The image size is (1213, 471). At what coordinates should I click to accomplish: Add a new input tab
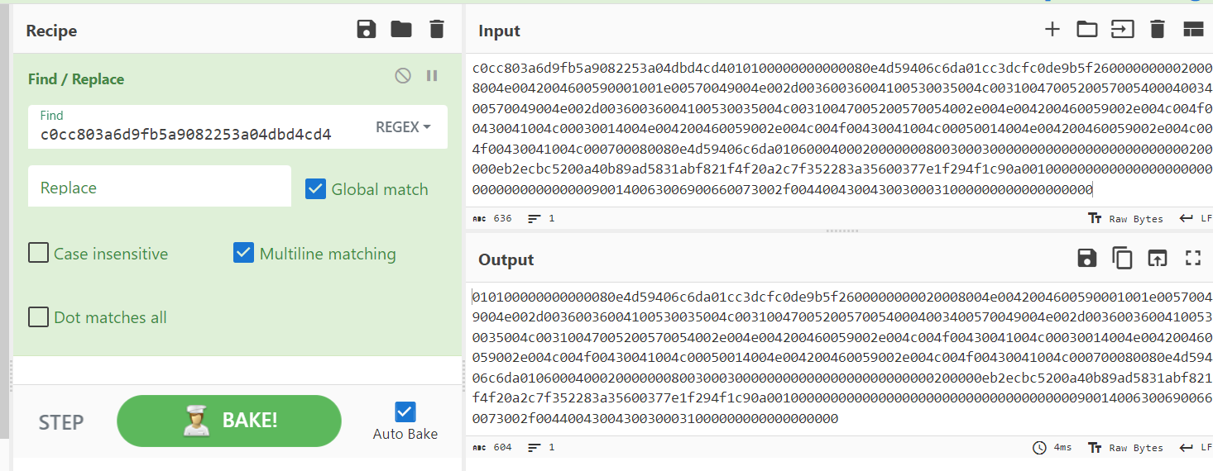[1052, 30]
